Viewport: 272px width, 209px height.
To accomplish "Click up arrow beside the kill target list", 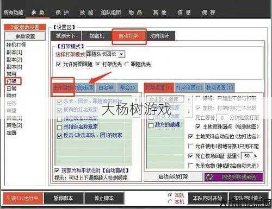I will coord(135,100).
